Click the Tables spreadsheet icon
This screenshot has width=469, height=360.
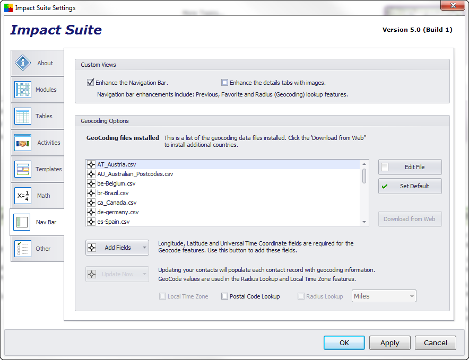[23, 116]
